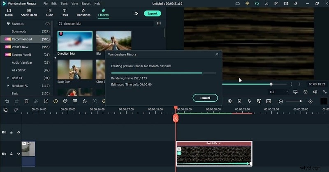Image resolution: width=329 pixels, height=172 pixels.
Task: Click the Redo icon
Action: tap(16, 101)
